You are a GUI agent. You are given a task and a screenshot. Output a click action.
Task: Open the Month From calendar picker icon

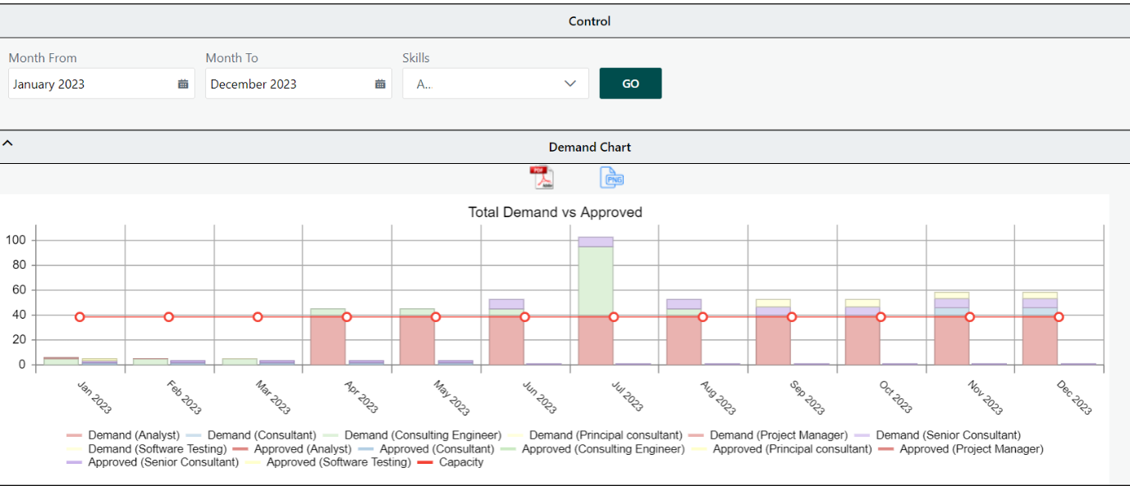(183, 84)
